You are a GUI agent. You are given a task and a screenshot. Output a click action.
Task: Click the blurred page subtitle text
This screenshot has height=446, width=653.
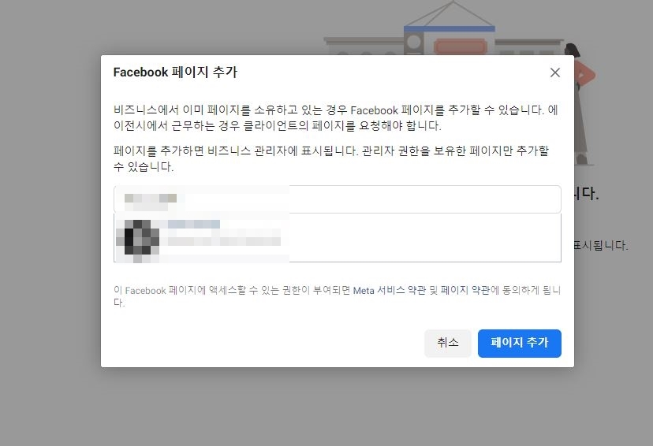(x=224, y=241)
